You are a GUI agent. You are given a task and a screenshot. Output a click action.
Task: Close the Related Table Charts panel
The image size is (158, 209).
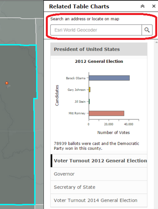[x=154, y=6]
